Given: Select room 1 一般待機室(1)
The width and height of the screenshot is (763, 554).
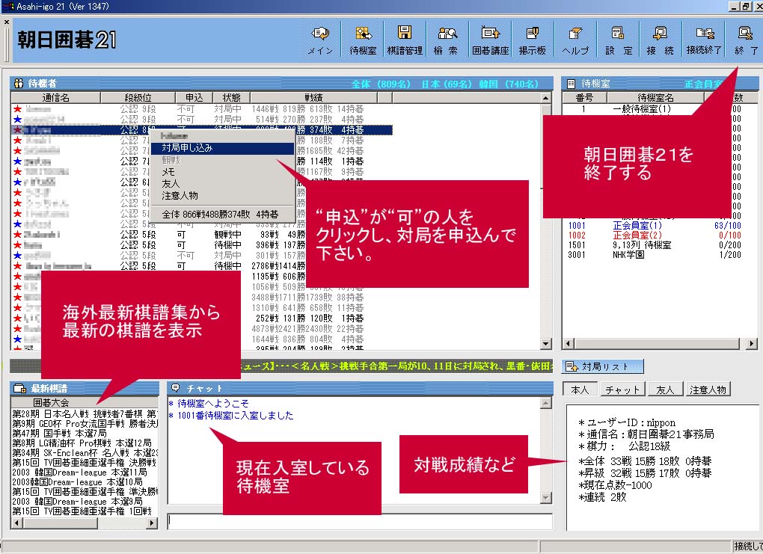Looking at the screenshot, I should (x=654, y=109).
